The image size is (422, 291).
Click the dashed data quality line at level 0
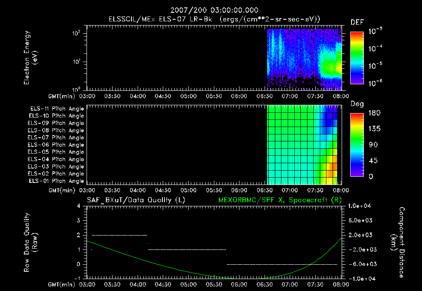pos(282,264)
